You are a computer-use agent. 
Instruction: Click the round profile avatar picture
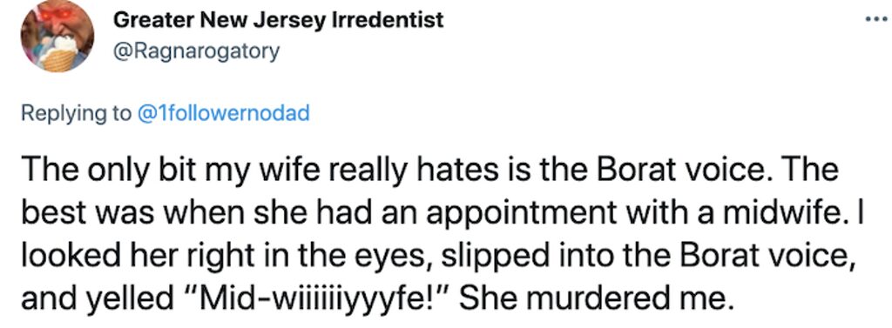[x=57, y=36]
